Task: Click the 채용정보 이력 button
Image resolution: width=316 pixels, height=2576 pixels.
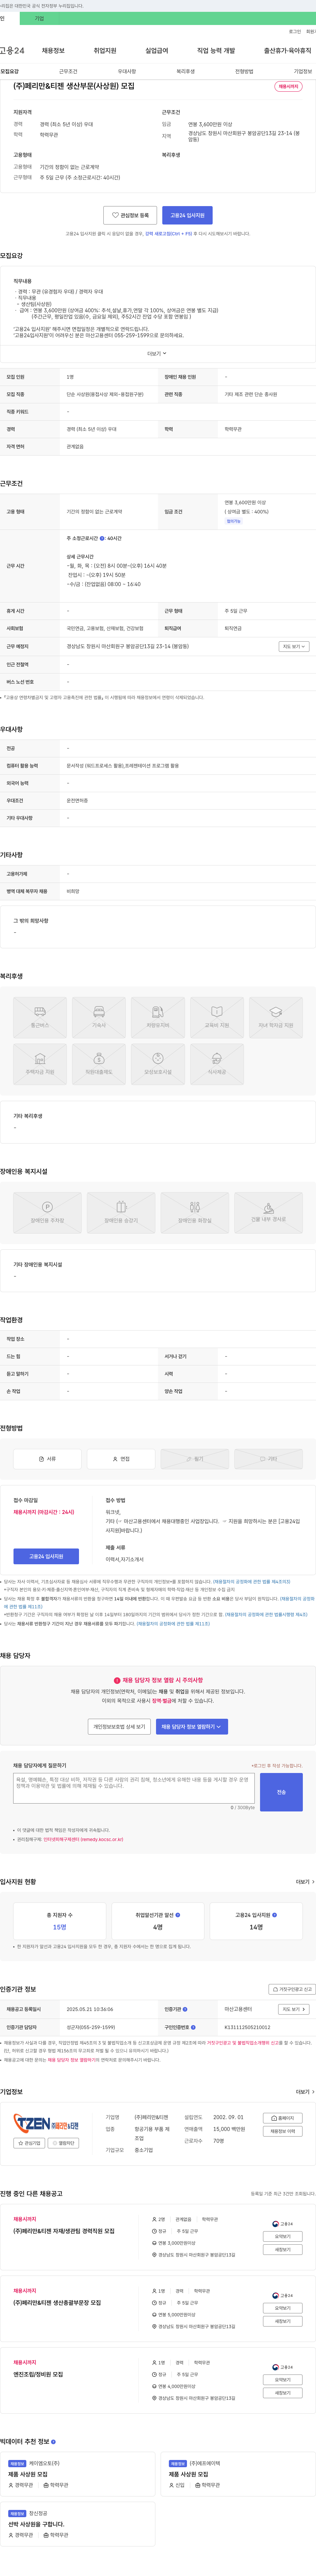Action: [283, 2131]
